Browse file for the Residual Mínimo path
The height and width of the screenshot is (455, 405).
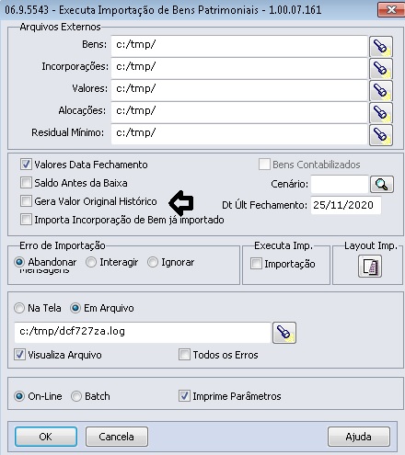[x=381, y=134]
